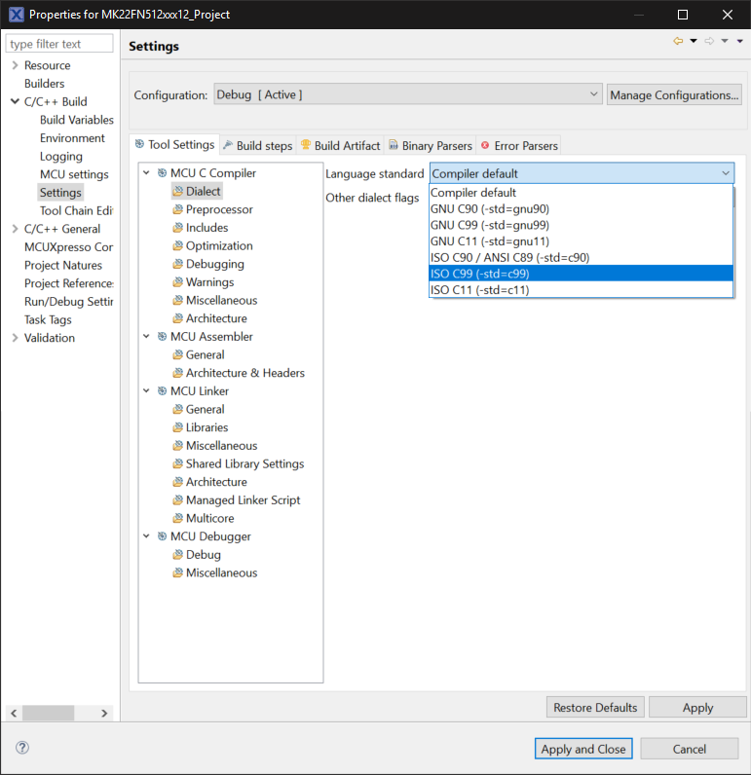Switch to the Tool Settings tab

pos(174,145)
